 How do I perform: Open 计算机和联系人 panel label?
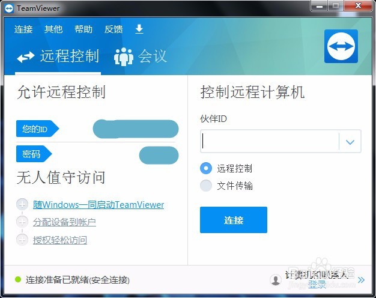click(317, 275)
